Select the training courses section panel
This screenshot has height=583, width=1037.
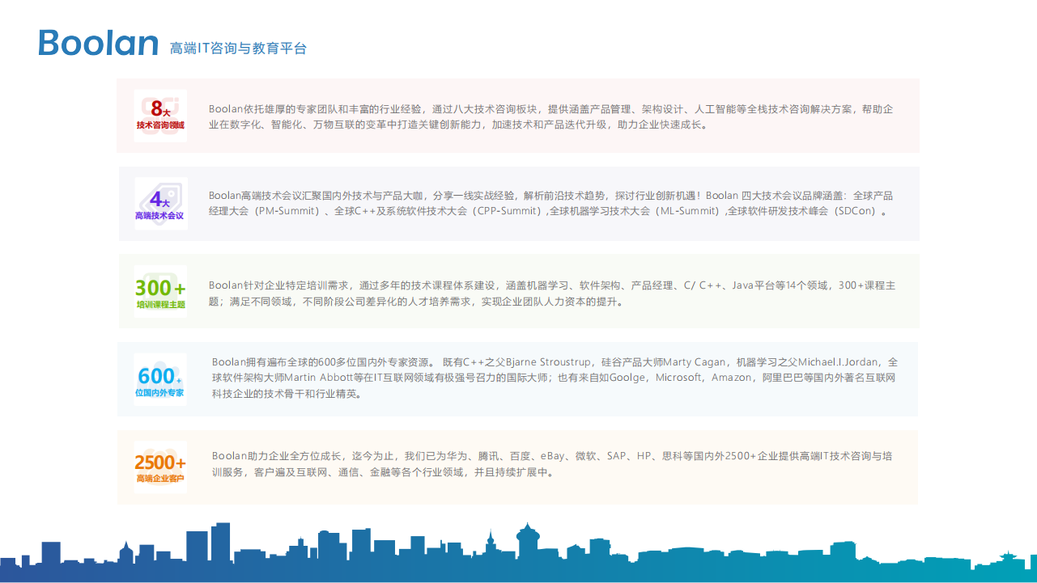tap(518, 291)
